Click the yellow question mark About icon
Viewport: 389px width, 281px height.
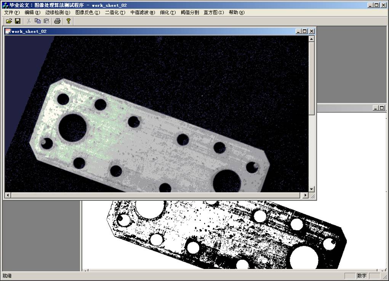(x=69, y=21)
